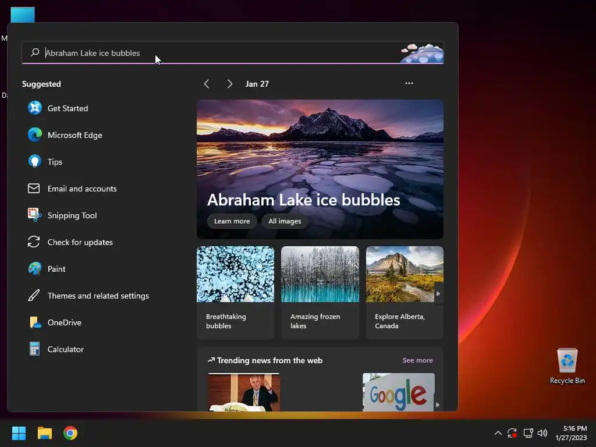Open the Google sign news thumbnail
The width and height of the screenshot is (596, 447).
(x=398, y=392)
